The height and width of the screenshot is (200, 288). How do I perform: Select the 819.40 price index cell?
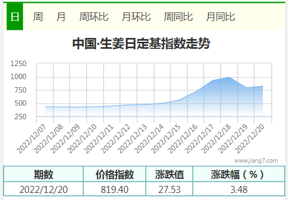(x=114, y=189)
